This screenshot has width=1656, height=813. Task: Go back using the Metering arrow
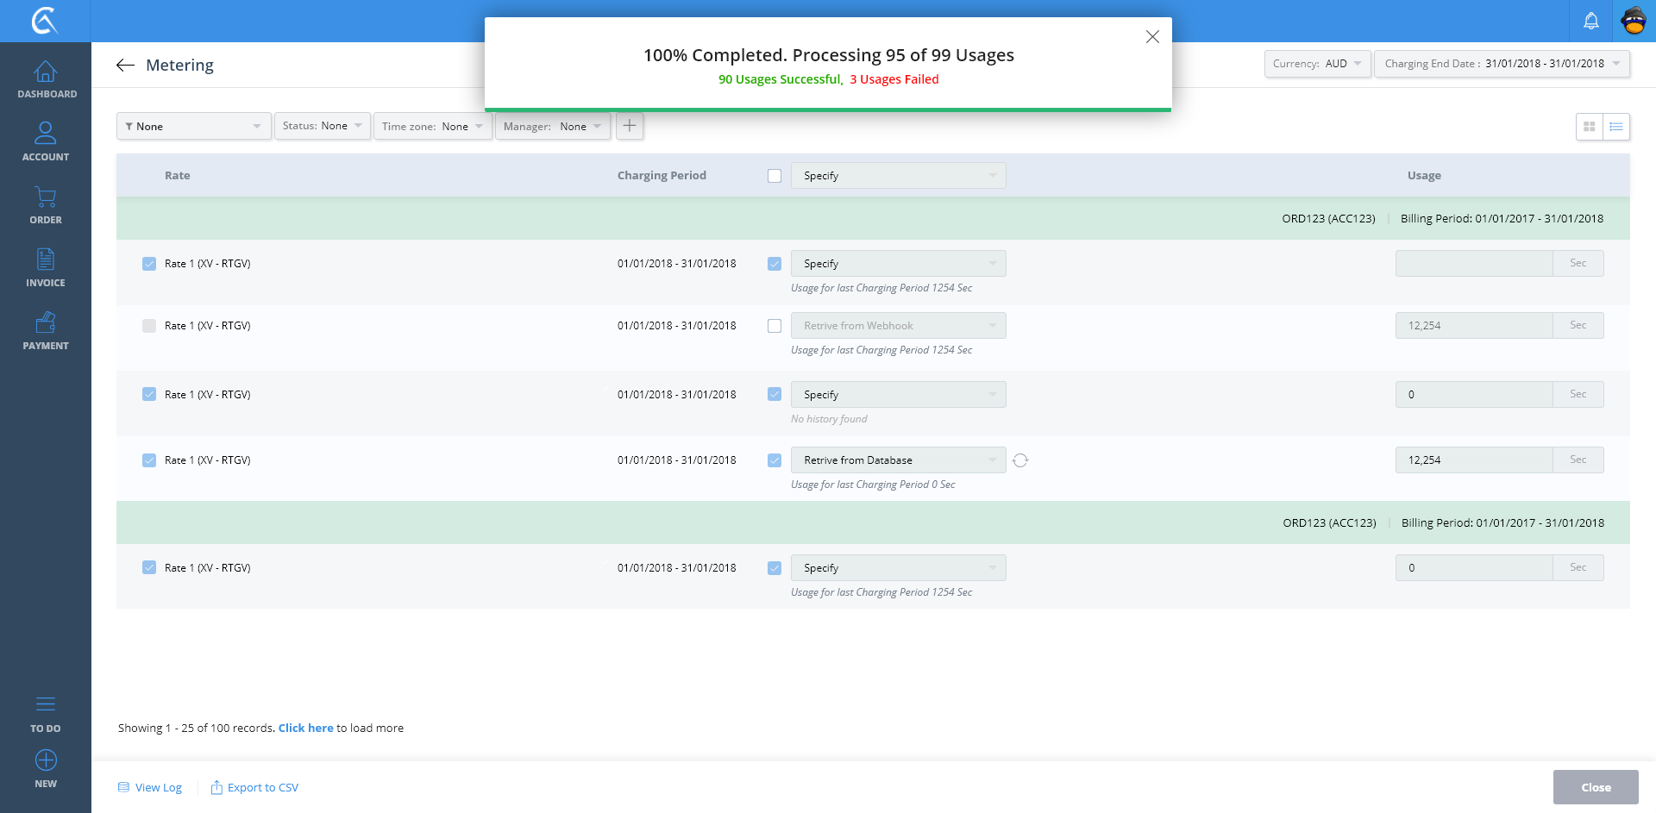tap(126, 66)
